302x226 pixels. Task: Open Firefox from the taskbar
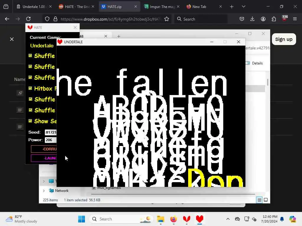[x=173, y=219]
